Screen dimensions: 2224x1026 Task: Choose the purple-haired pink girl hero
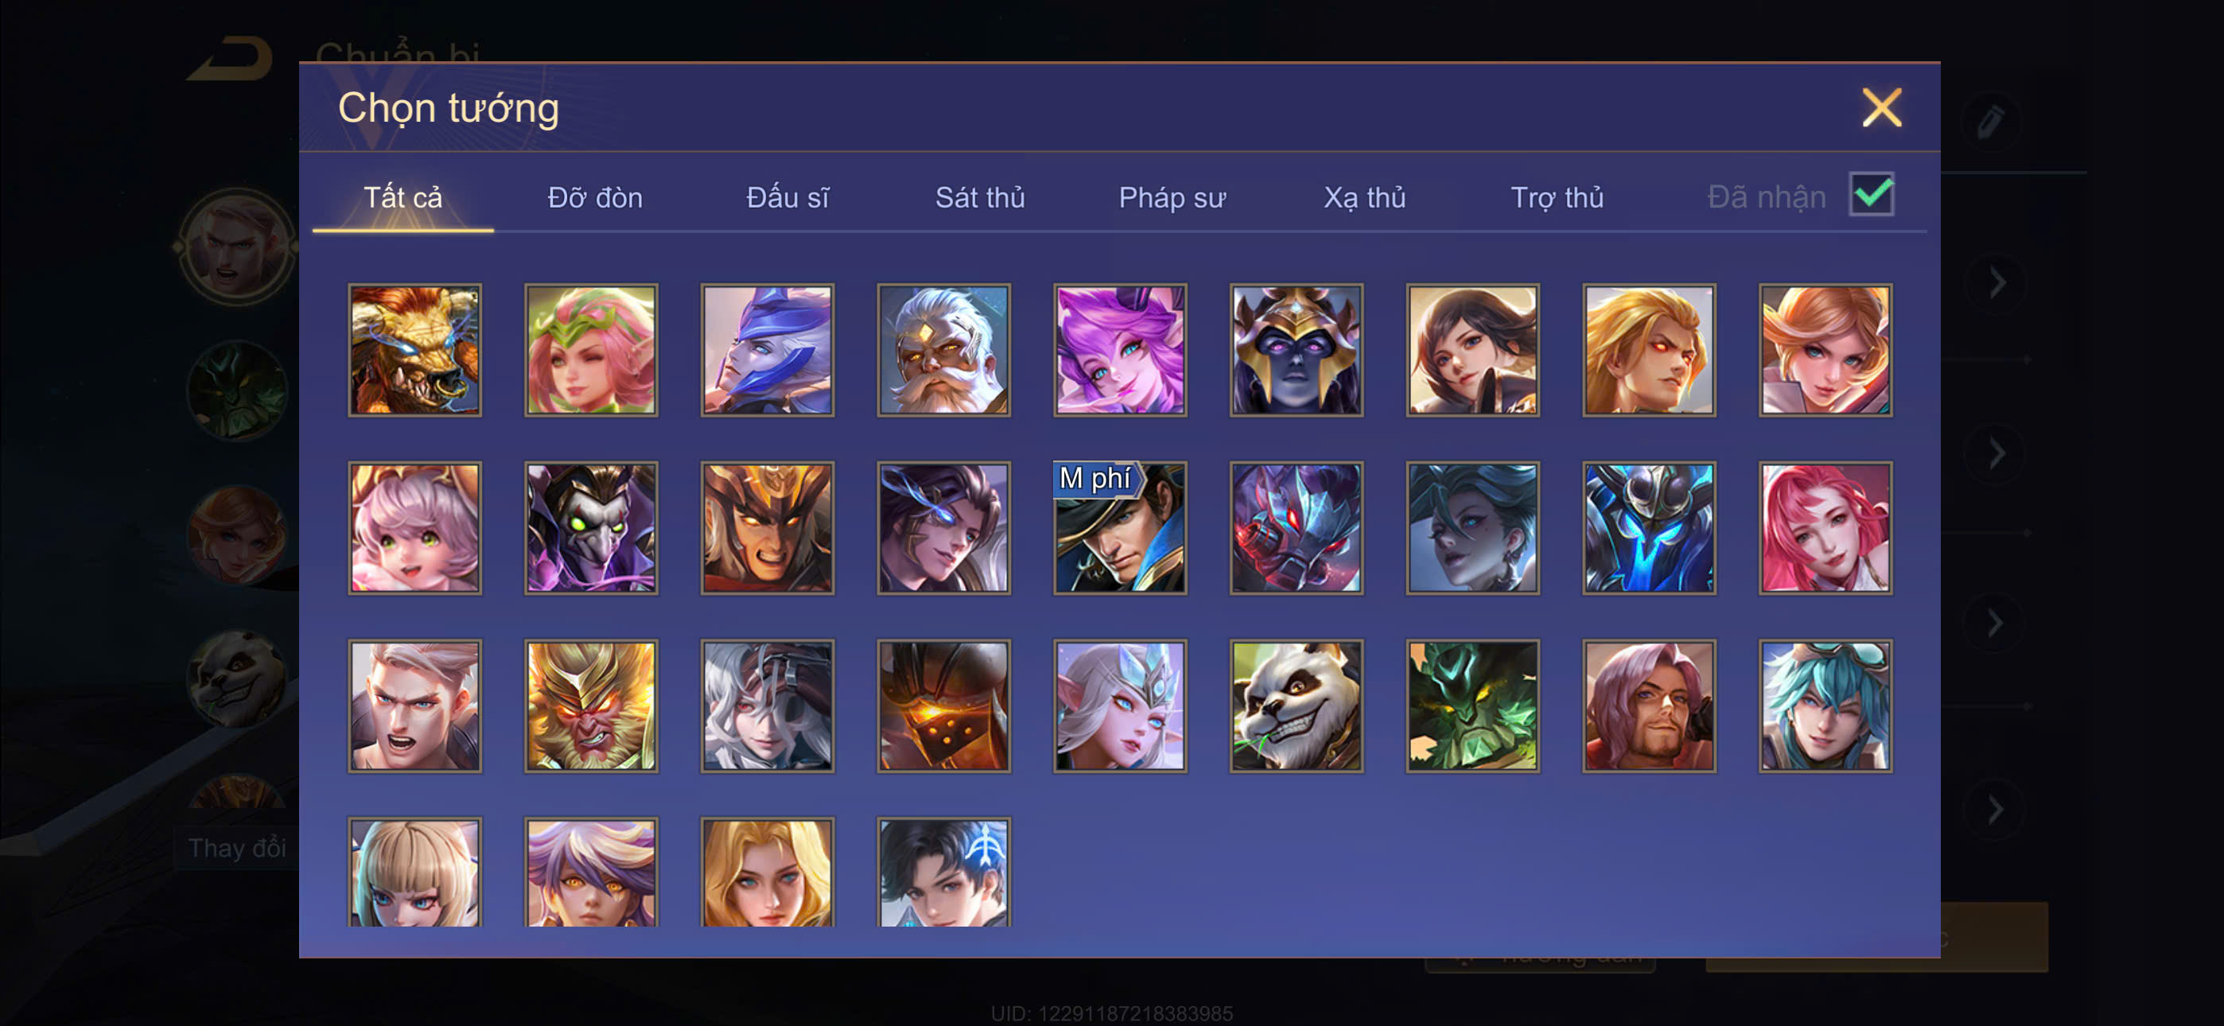point(1120,350)
